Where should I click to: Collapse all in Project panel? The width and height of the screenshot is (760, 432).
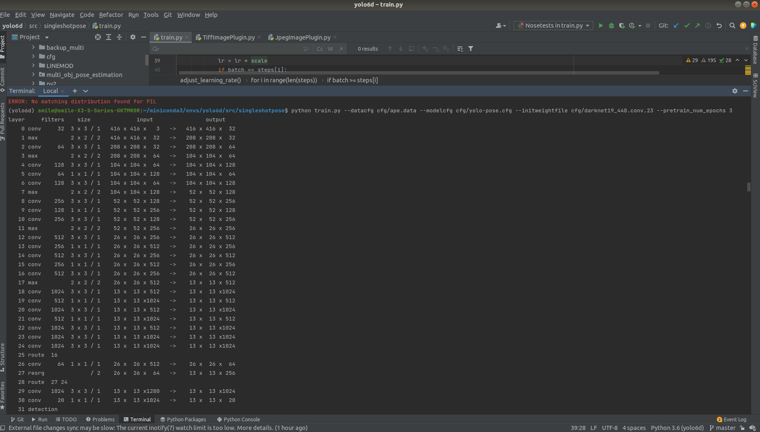click(119, 37)
